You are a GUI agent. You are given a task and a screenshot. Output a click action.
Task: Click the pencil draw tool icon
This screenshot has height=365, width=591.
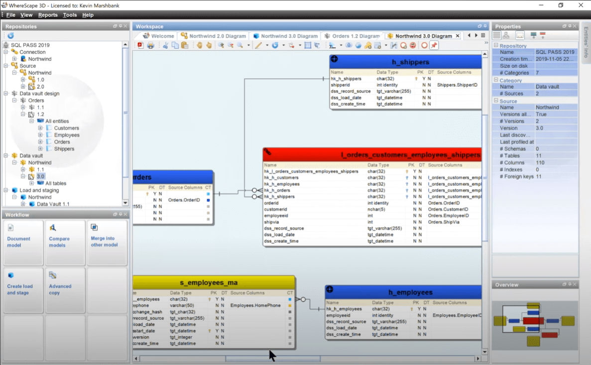coord(258,45)
